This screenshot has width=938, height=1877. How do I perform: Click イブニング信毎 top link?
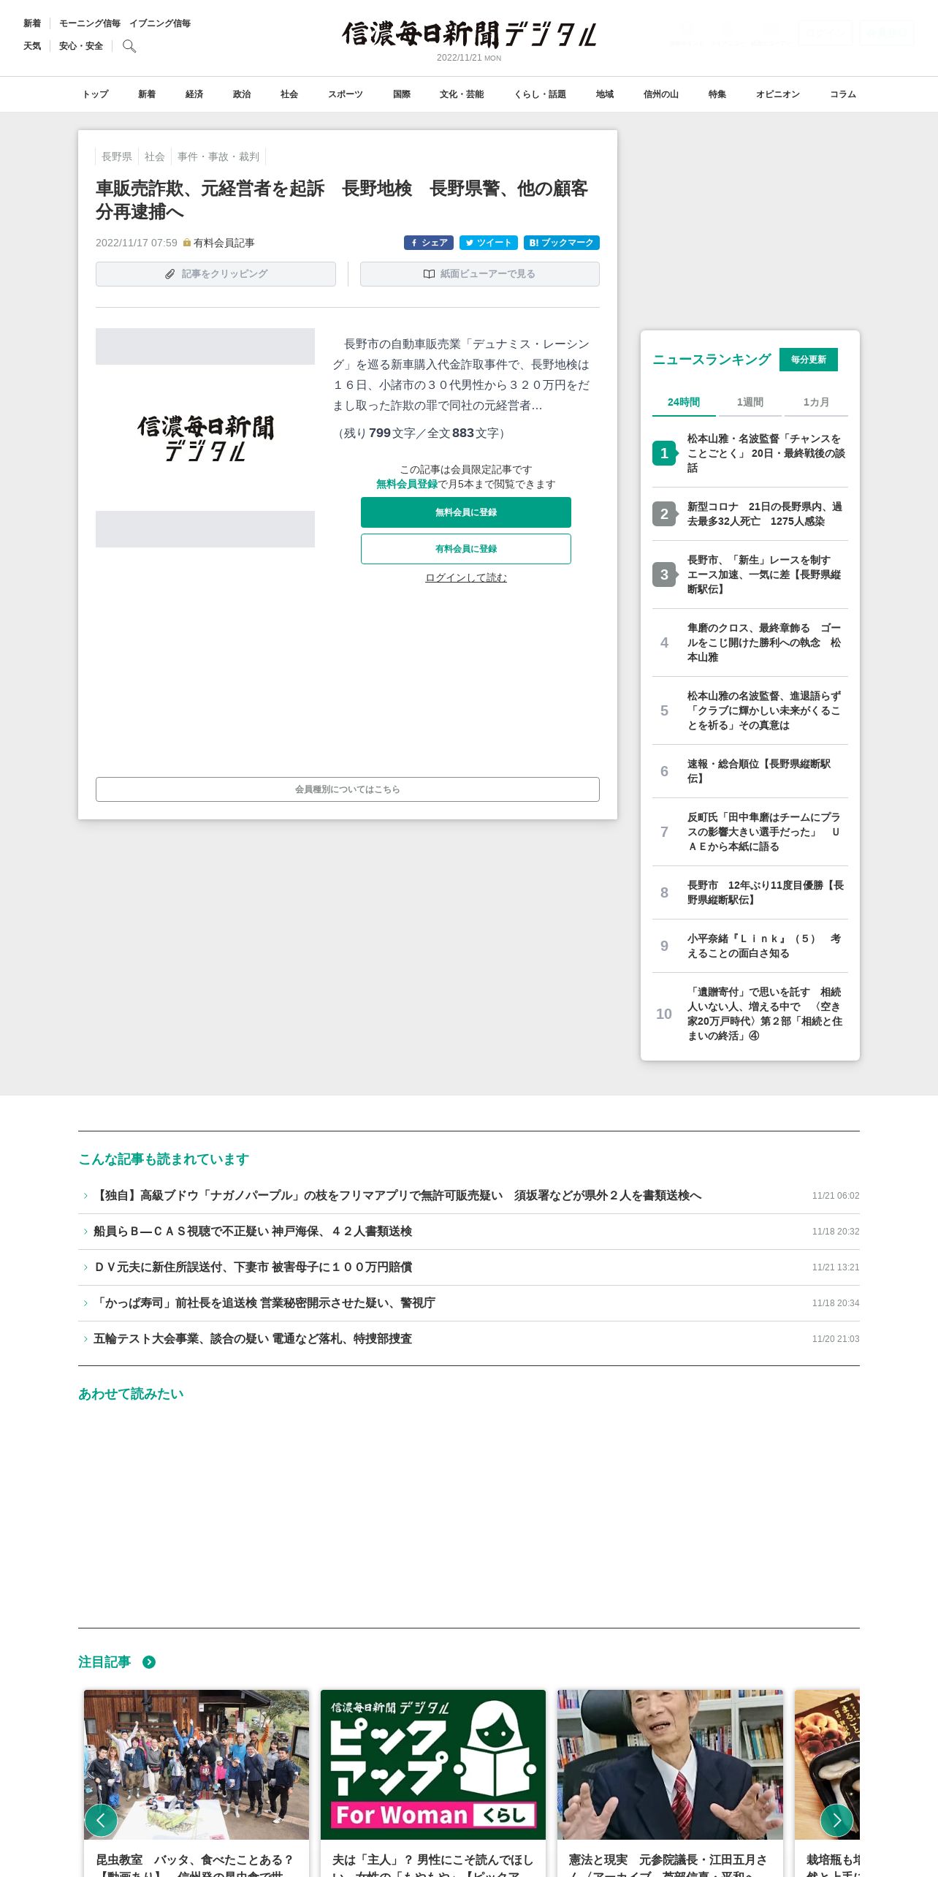160,23
